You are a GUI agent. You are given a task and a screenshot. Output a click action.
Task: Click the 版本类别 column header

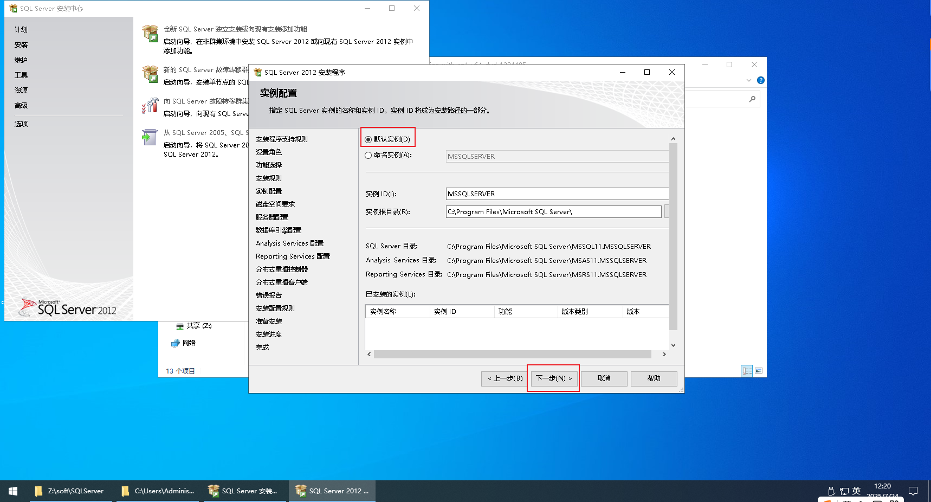pyautogui.click(x=590, y=312)
